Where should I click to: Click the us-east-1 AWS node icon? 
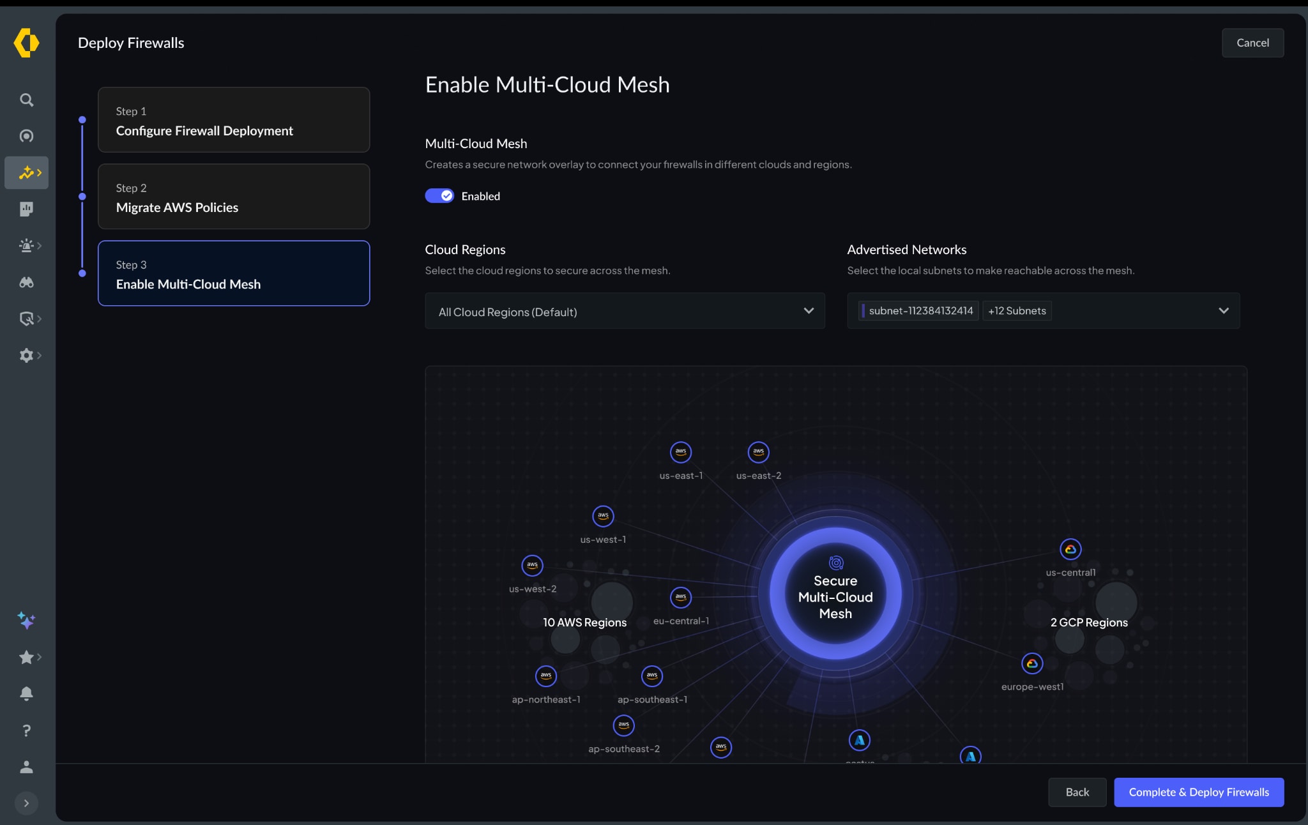[x=681, y=452]
